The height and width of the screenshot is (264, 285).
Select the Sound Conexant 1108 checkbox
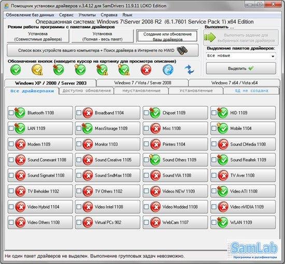click(x=11, y=160)
